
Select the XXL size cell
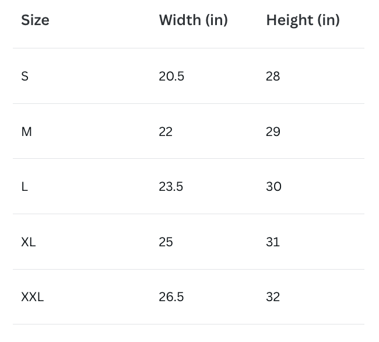[33, 297]
